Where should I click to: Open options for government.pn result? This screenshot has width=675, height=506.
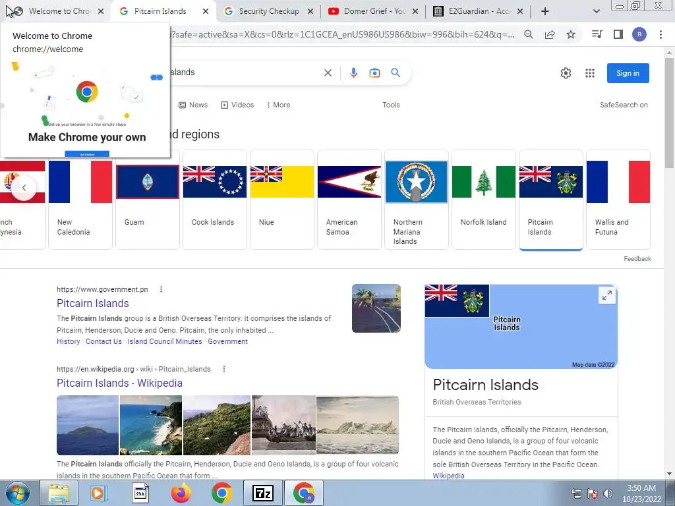click(161, 290)
